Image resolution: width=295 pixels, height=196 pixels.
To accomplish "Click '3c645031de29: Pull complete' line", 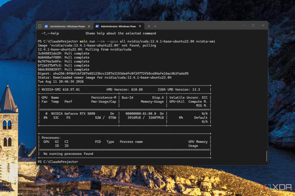I will point(64,54).
